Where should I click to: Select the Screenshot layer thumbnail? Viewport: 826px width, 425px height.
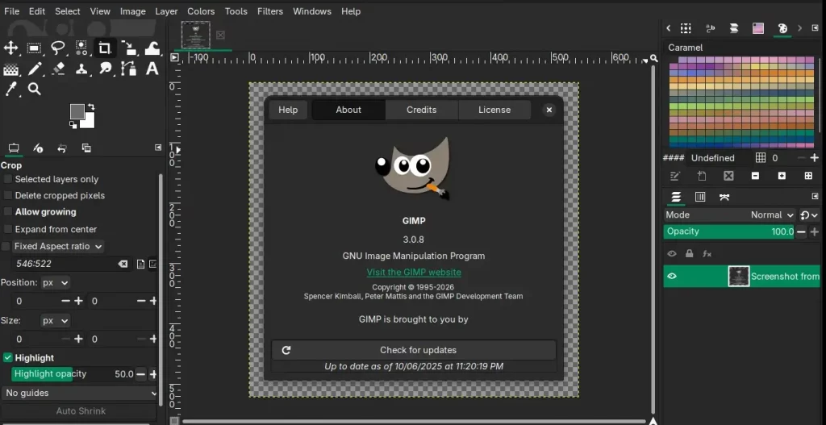tap(739, 276)
